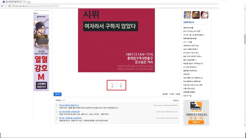The width and height of the screenshot is (246, 138).
Task: Go to the 이전글 previous post
Action: 171,94
